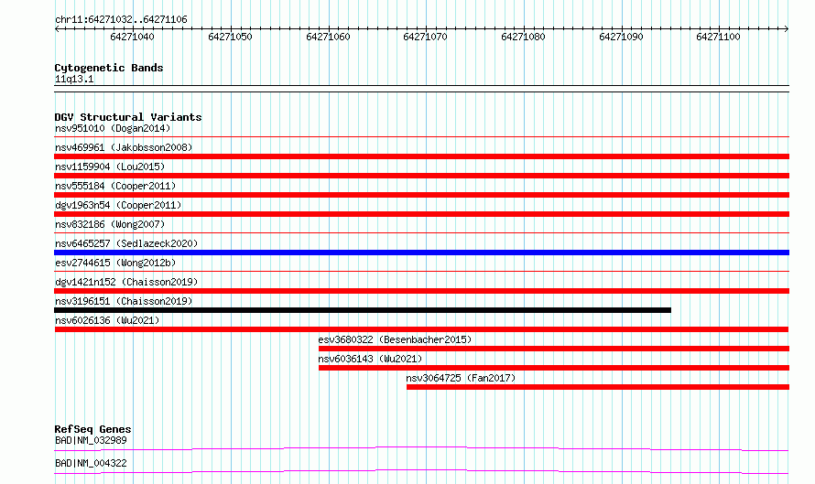815x484 pixels.
Task: Select esv2744615 (Wong2012b) variant label
Action: tap(115, 263)
